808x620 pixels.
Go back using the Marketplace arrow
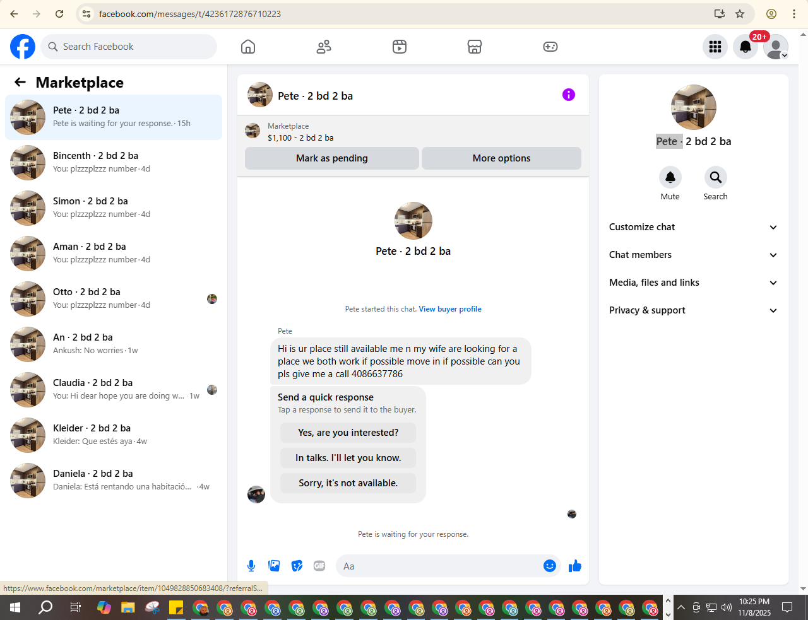pos(20,82)
